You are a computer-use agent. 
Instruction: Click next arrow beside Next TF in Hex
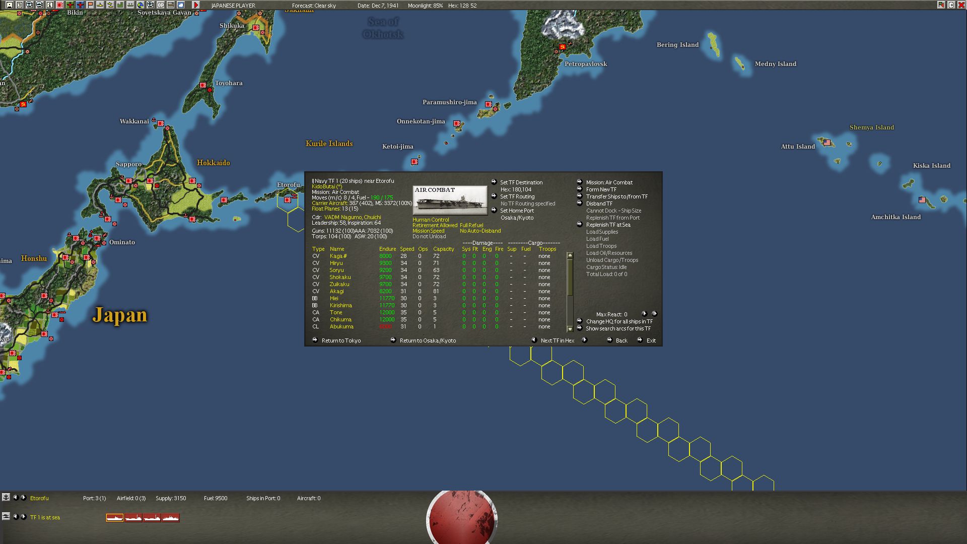click(x=585, y=340)
